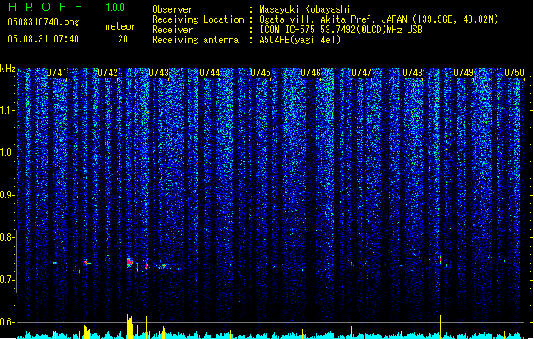Click the 1.0 frequency axis label
Screen dimensions: 534x339
click(x=8, y=153)
